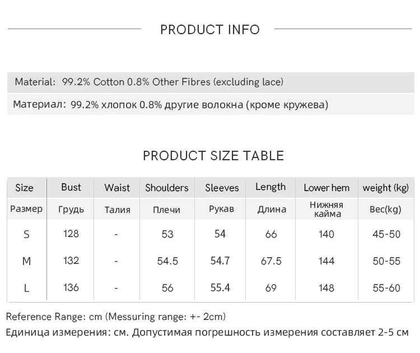Viewport: 420px width, 353px height.
Task: Click the Bust column header
Action: tap(71, 187)
